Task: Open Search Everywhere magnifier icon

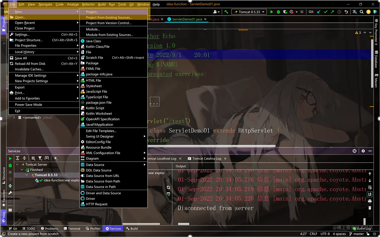Action: pyautogui.click(x=362, y=12)
